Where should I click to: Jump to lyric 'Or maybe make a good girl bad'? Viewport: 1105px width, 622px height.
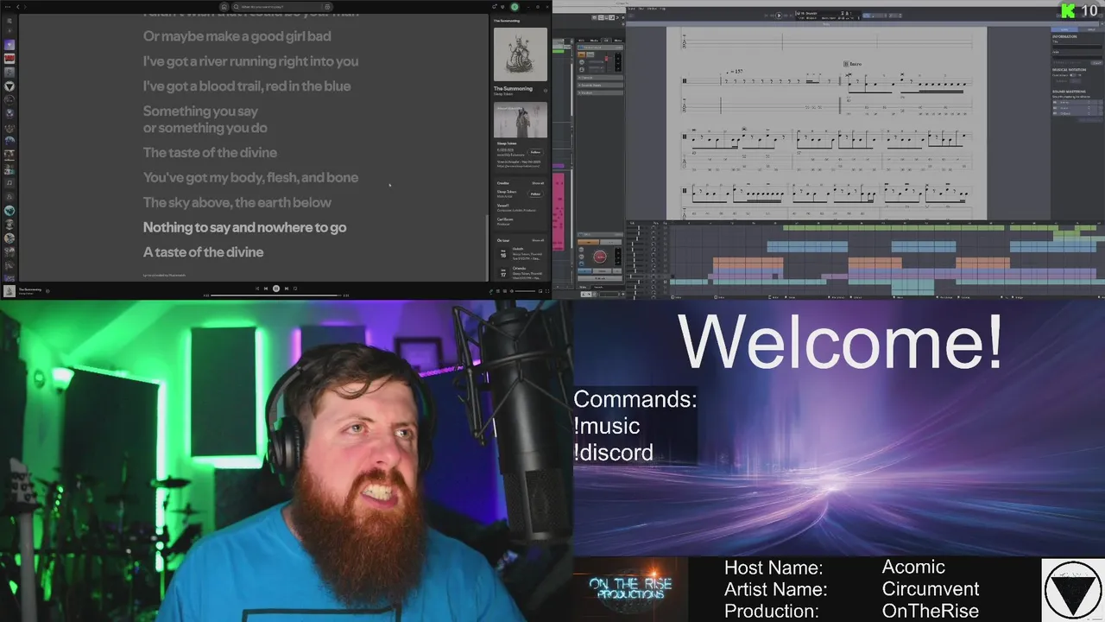click(237, 36)
